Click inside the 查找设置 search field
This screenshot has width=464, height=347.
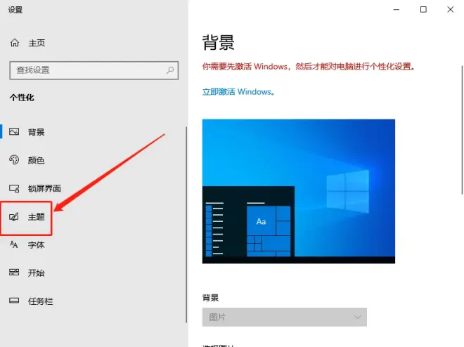click(94, 70)
